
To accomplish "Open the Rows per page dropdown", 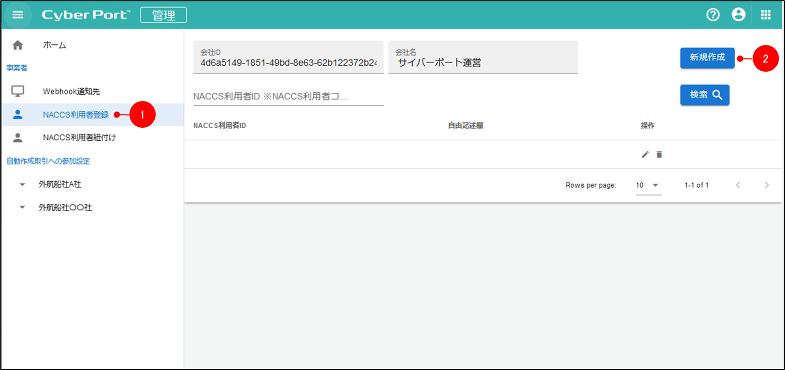I will [649, 185].
